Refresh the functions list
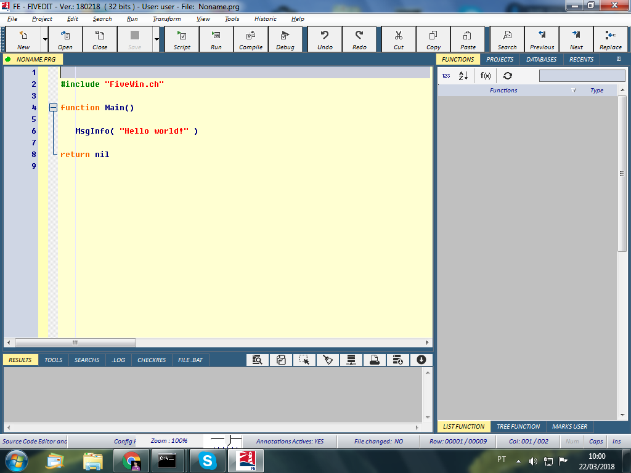Image resolution: width=631 pixels, height=473 pixels. pyautogui.click(x=507, y=76)
